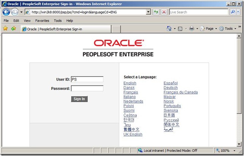Select the Français language link

[x=131, y=92]
